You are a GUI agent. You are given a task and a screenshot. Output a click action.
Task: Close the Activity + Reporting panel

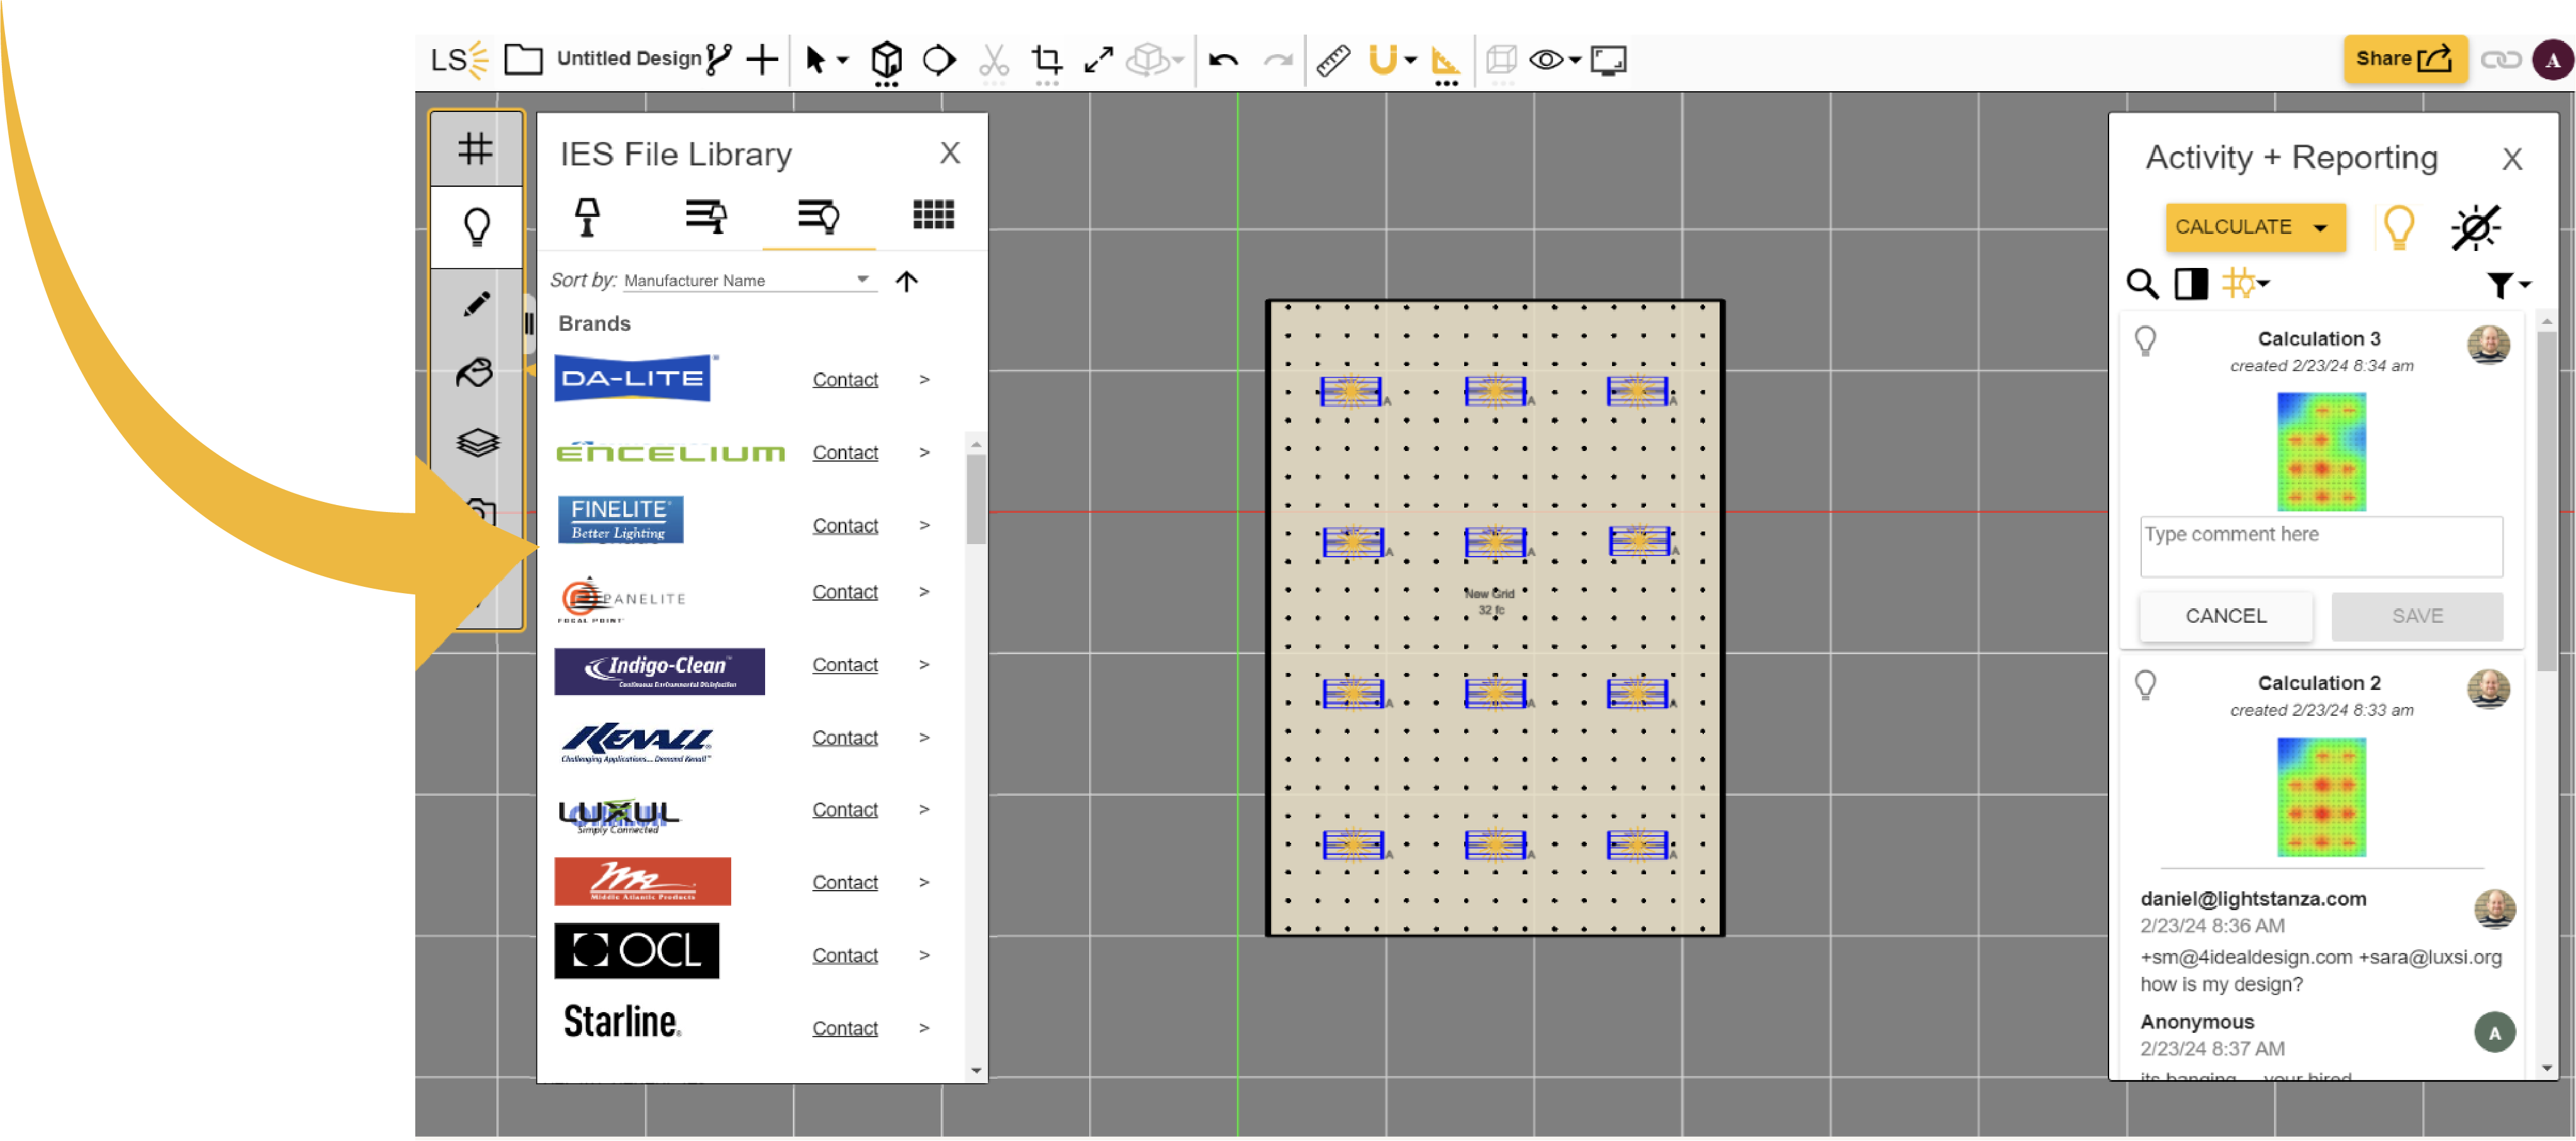coord(2511,158)
